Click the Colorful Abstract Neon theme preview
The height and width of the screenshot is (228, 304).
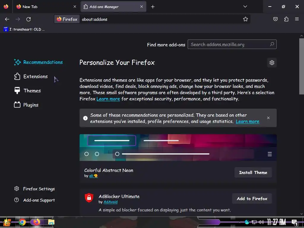point(178,148)
